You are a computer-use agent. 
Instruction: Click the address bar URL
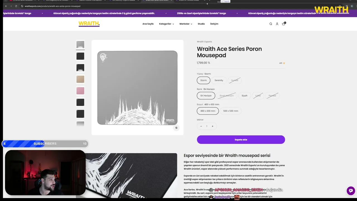[52, 6]
